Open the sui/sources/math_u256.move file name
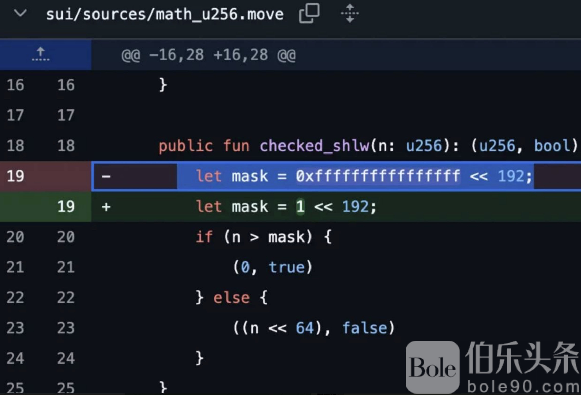Image resolution: width=581 pixels, height=395 pixels. (165, 14)
